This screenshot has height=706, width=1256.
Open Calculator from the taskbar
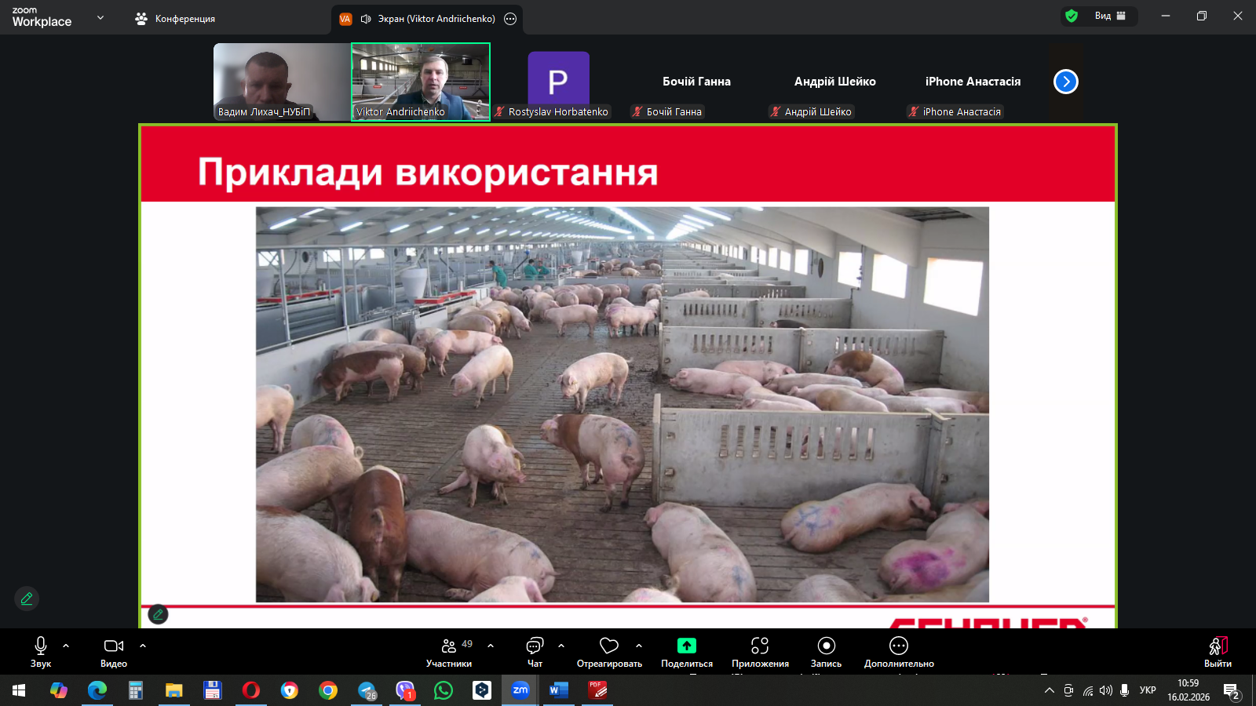135,690
